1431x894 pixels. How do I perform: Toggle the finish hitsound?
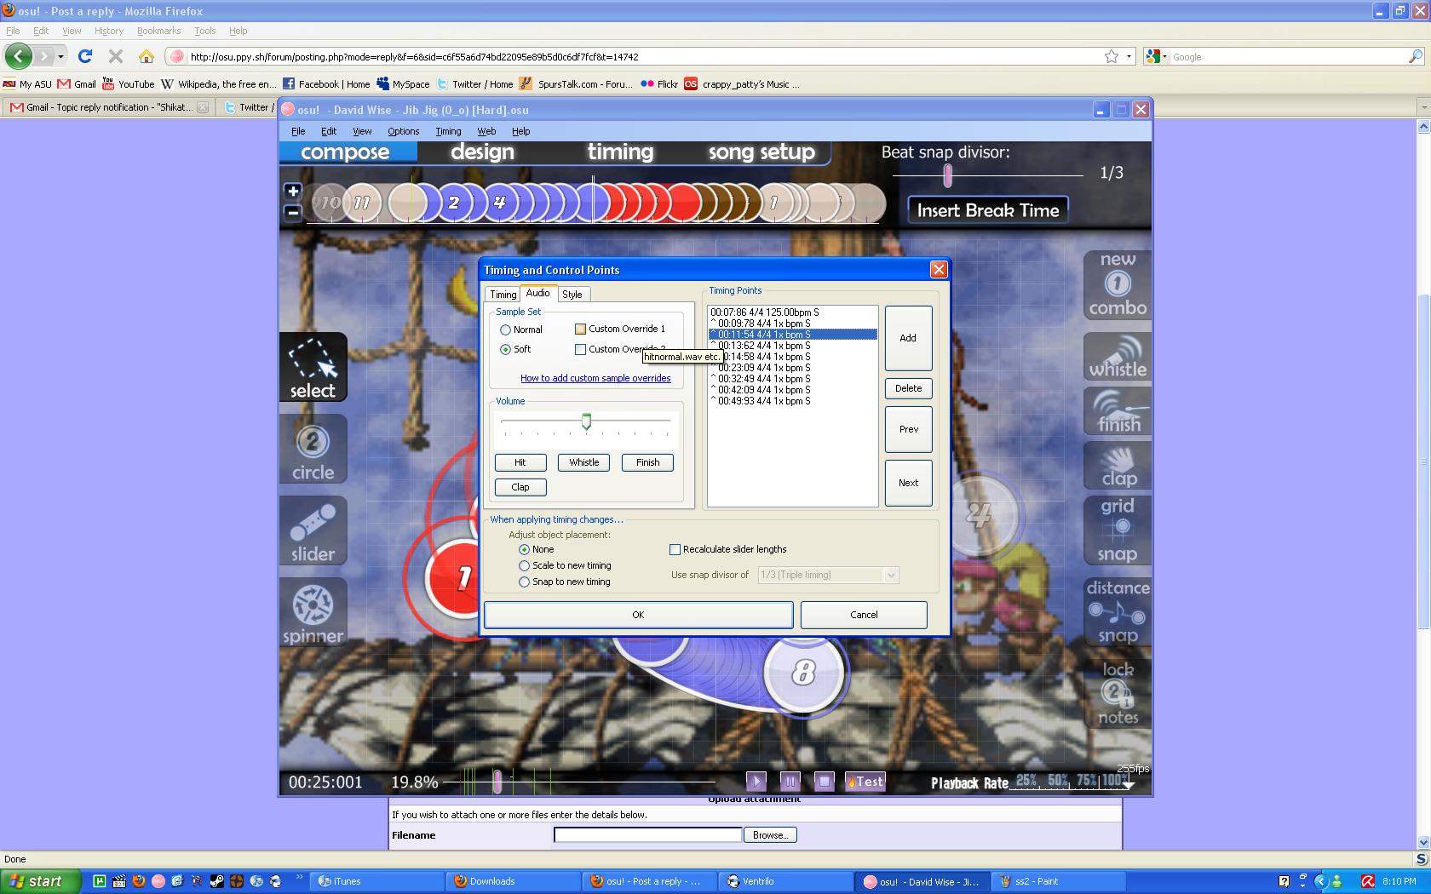[x=1118, y=411]
